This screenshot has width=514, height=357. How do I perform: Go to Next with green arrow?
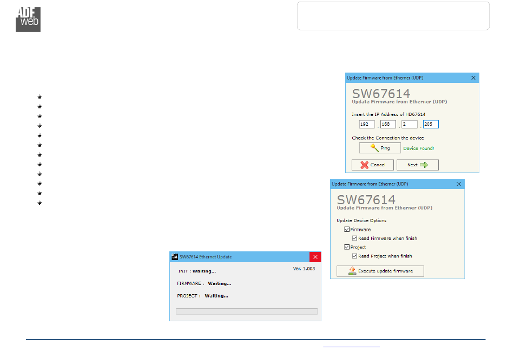[x=417, y=165]
